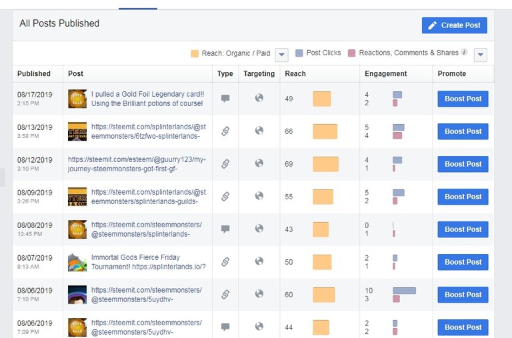This screenshot has height=338, width=512.
Task: Boost the Gold Foil Legendary card post
Action: click(463, 99)
